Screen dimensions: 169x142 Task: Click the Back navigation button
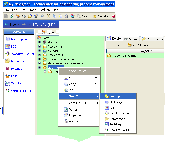[11, 25]
